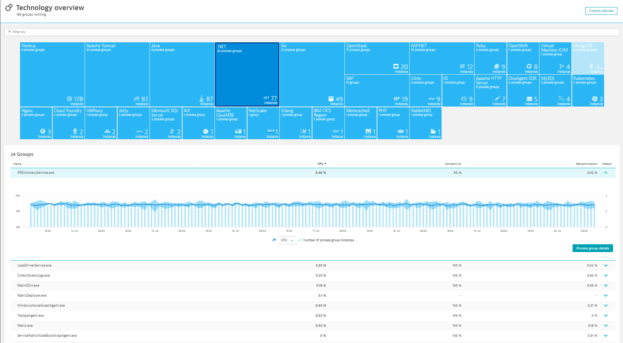
Task: Click the OpenShift logo icon
Action: (x=529, y=66)
